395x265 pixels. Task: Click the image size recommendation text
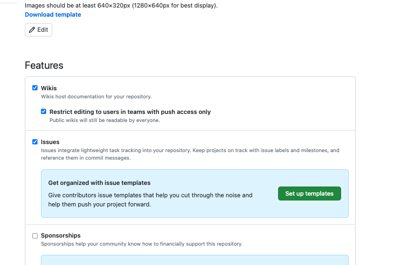(121, 5)
